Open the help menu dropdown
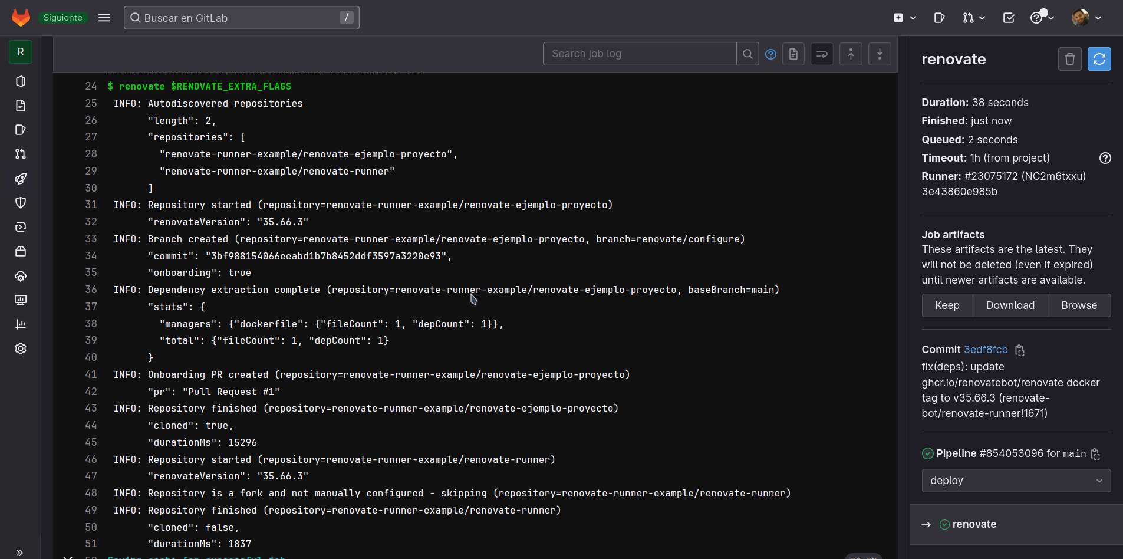This screenshot has width=1123, height=559. click(1042, 18)
